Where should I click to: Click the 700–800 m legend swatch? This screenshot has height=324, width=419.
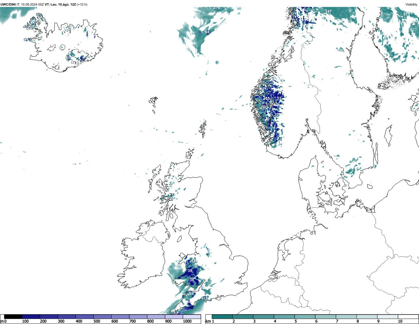(x=138, y=316)
